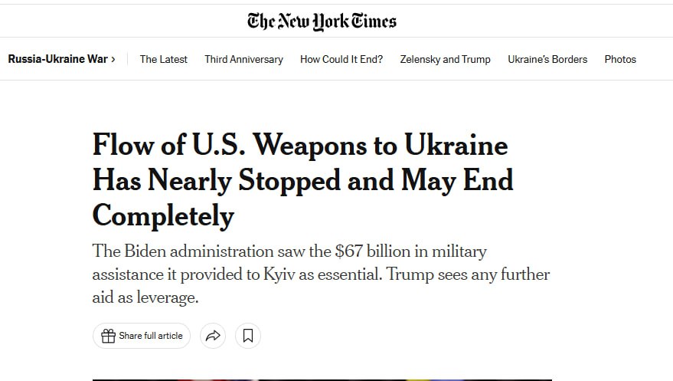Click the word 'Completely' in the headline

pos(163,216)
